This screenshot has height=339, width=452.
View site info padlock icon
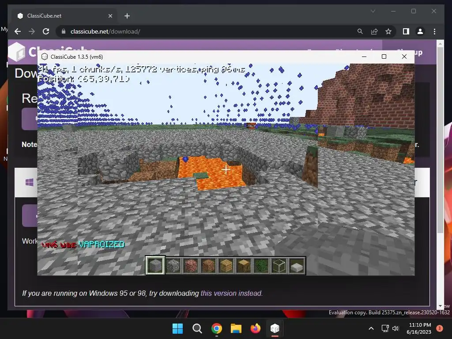tap(64, 31)
